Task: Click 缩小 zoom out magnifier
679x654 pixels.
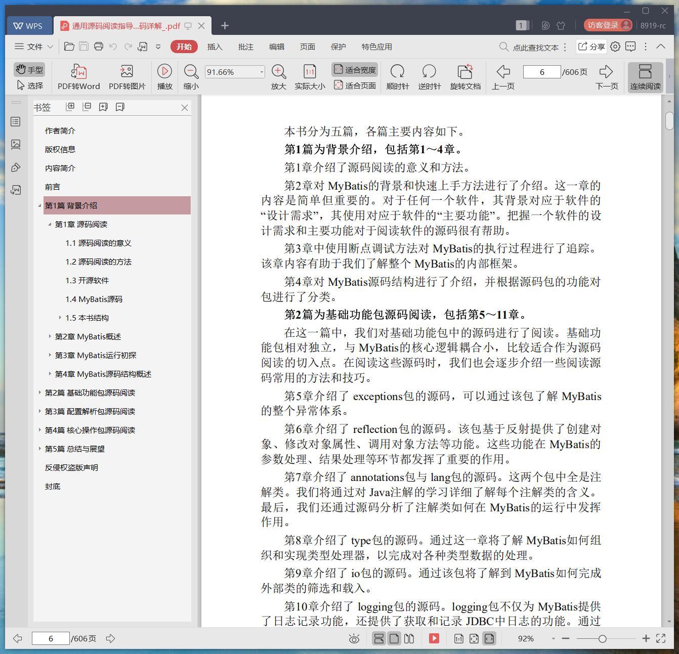Action: (191, 71)
